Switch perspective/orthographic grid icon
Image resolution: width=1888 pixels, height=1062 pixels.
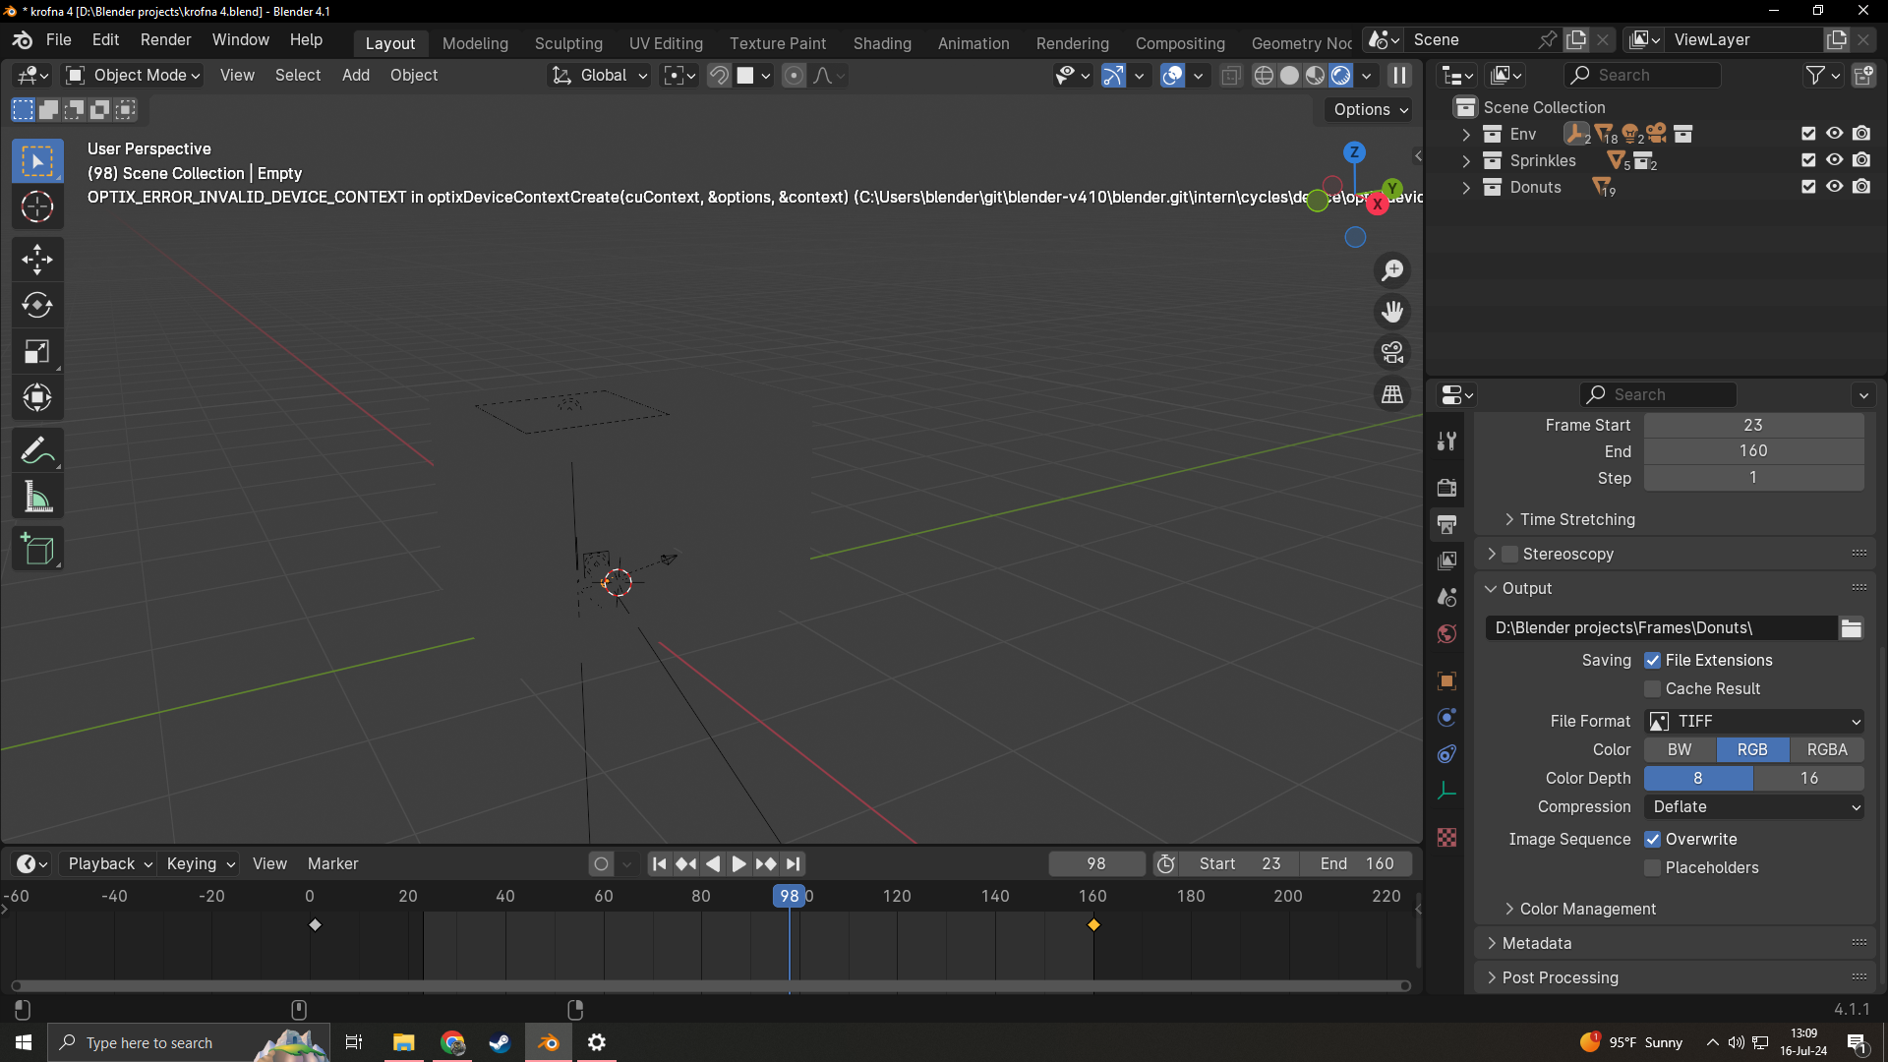[1392, 394]
